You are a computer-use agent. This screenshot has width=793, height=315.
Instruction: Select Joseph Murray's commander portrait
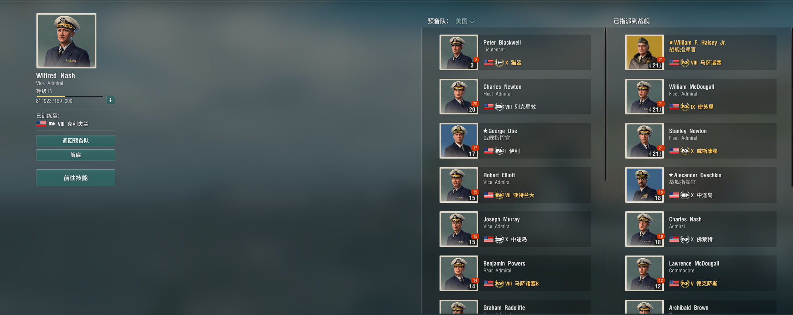click(x=459, y=229)
